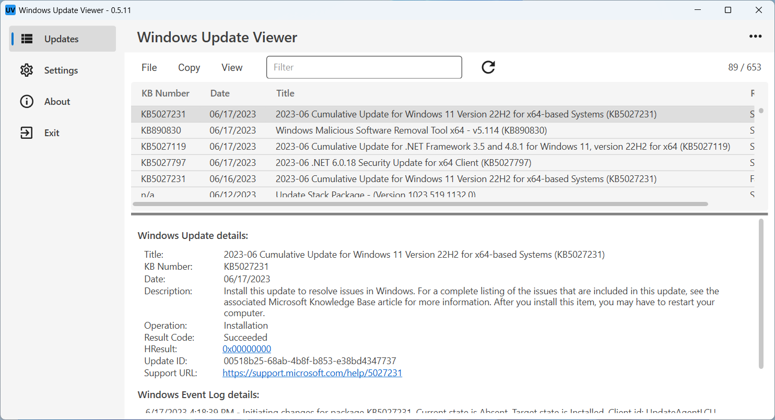Viewport: 775px width, 420px height.
Task: Click the refresh updates icon
Action: pos(488,67)
